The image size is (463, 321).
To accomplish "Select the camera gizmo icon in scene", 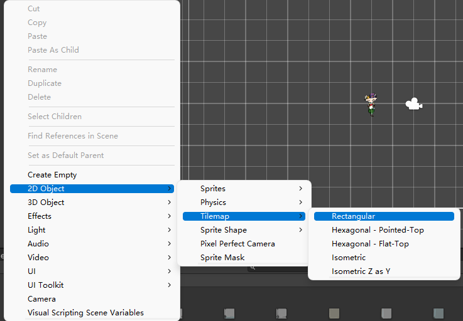I will (x=414, y=103).
